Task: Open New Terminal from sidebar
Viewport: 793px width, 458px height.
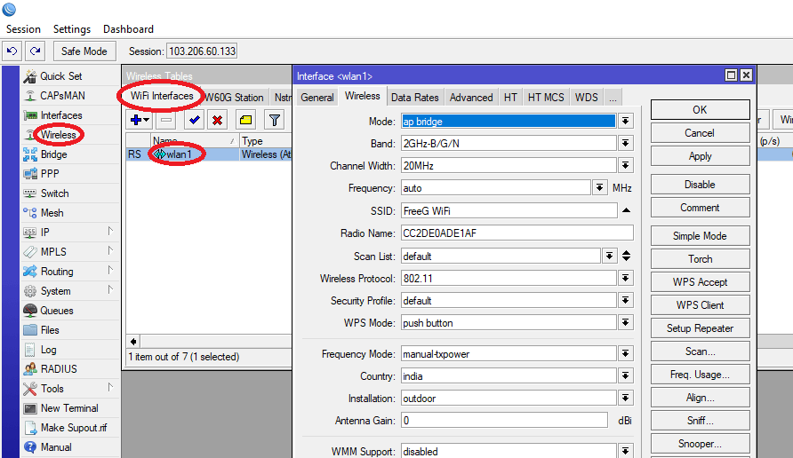Action: point(69,408)
